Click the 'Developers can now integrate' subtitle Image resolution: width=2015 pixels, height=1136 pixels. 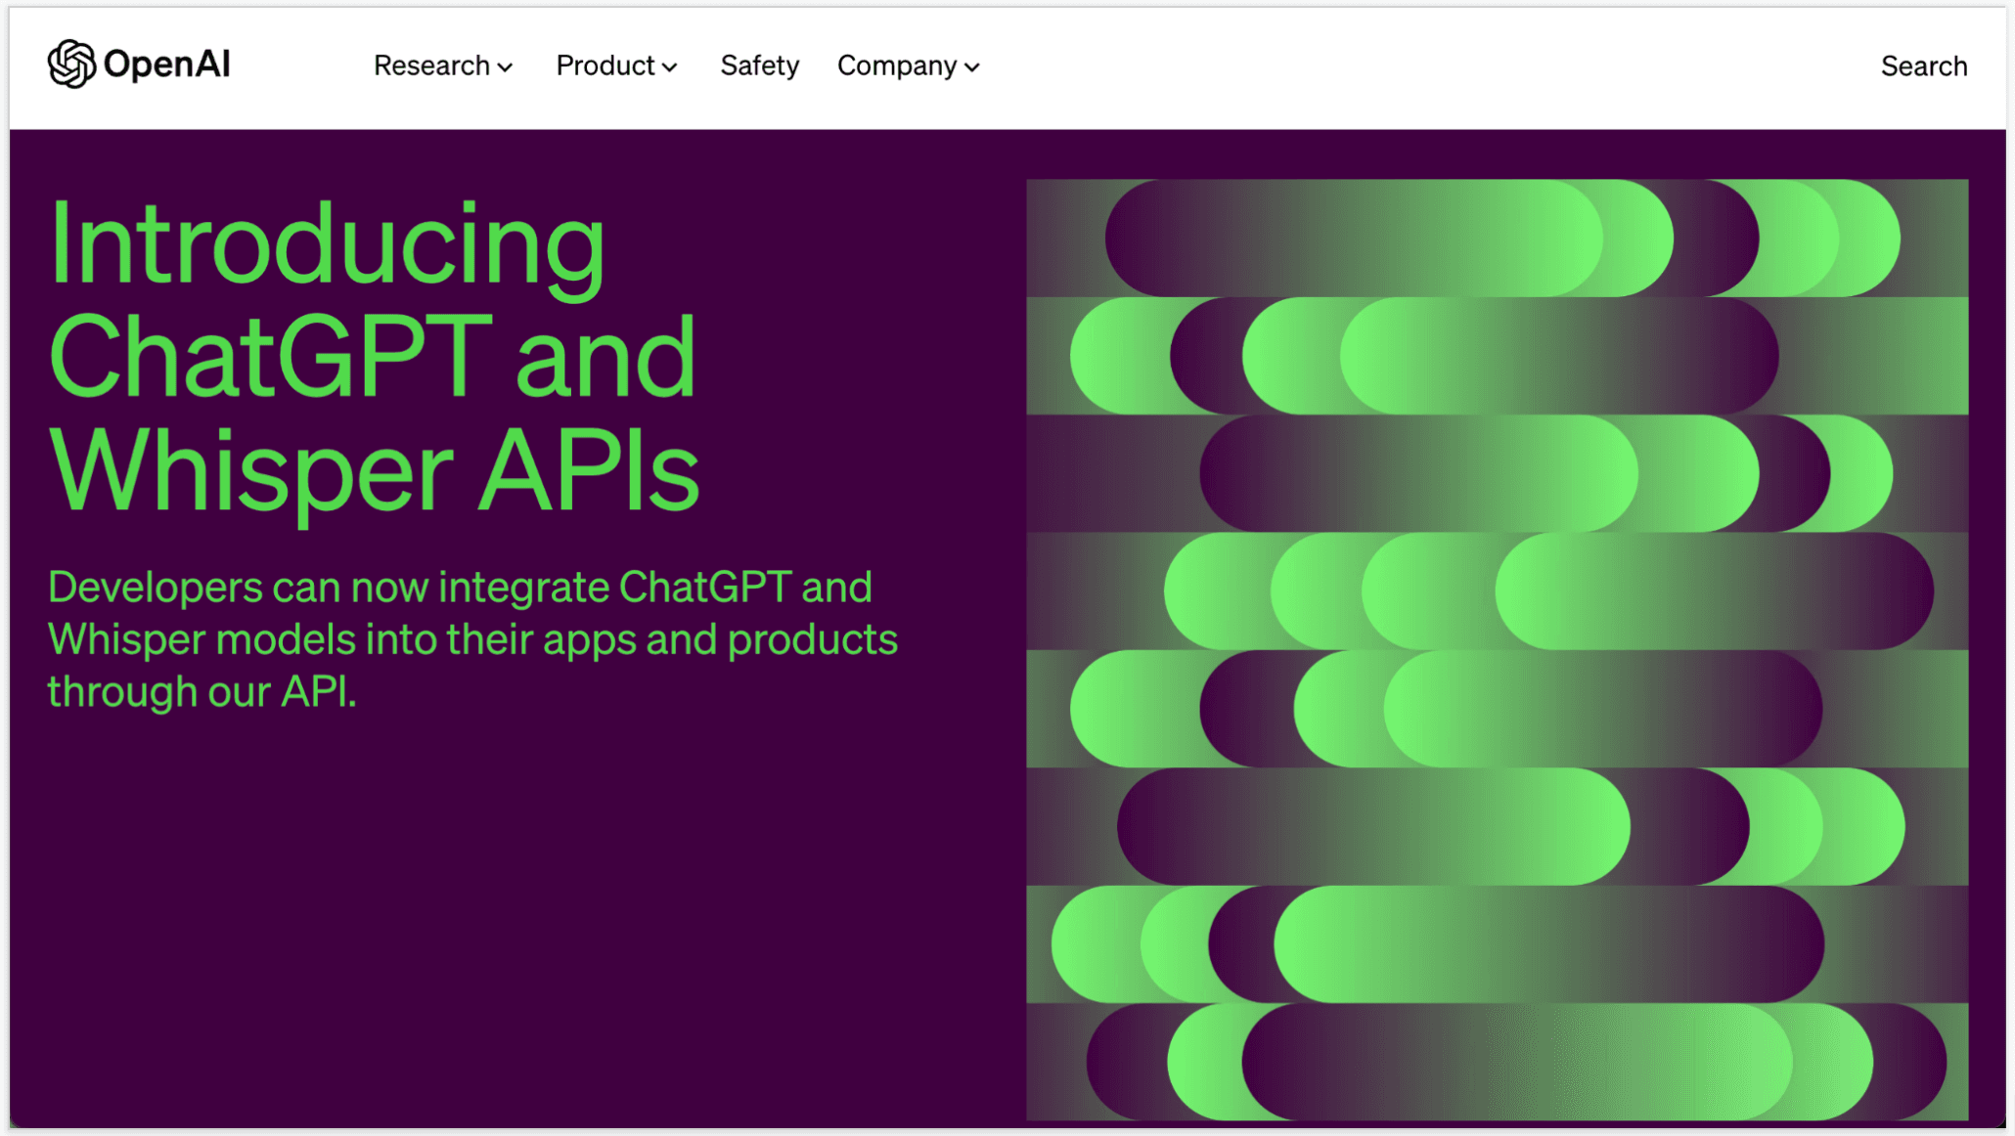click(x=460, y=587)
